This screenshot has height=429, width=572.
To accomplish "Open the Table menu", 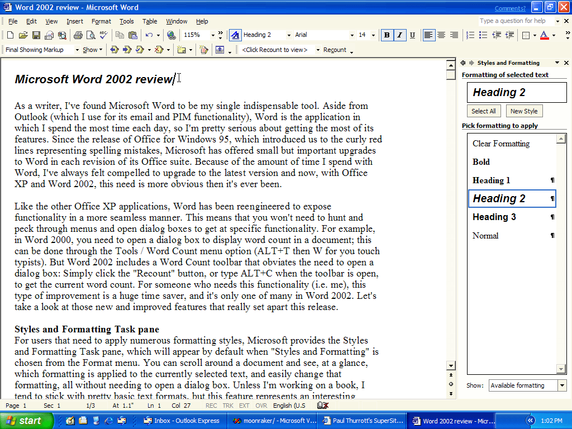I will click(x=150, y=21).
